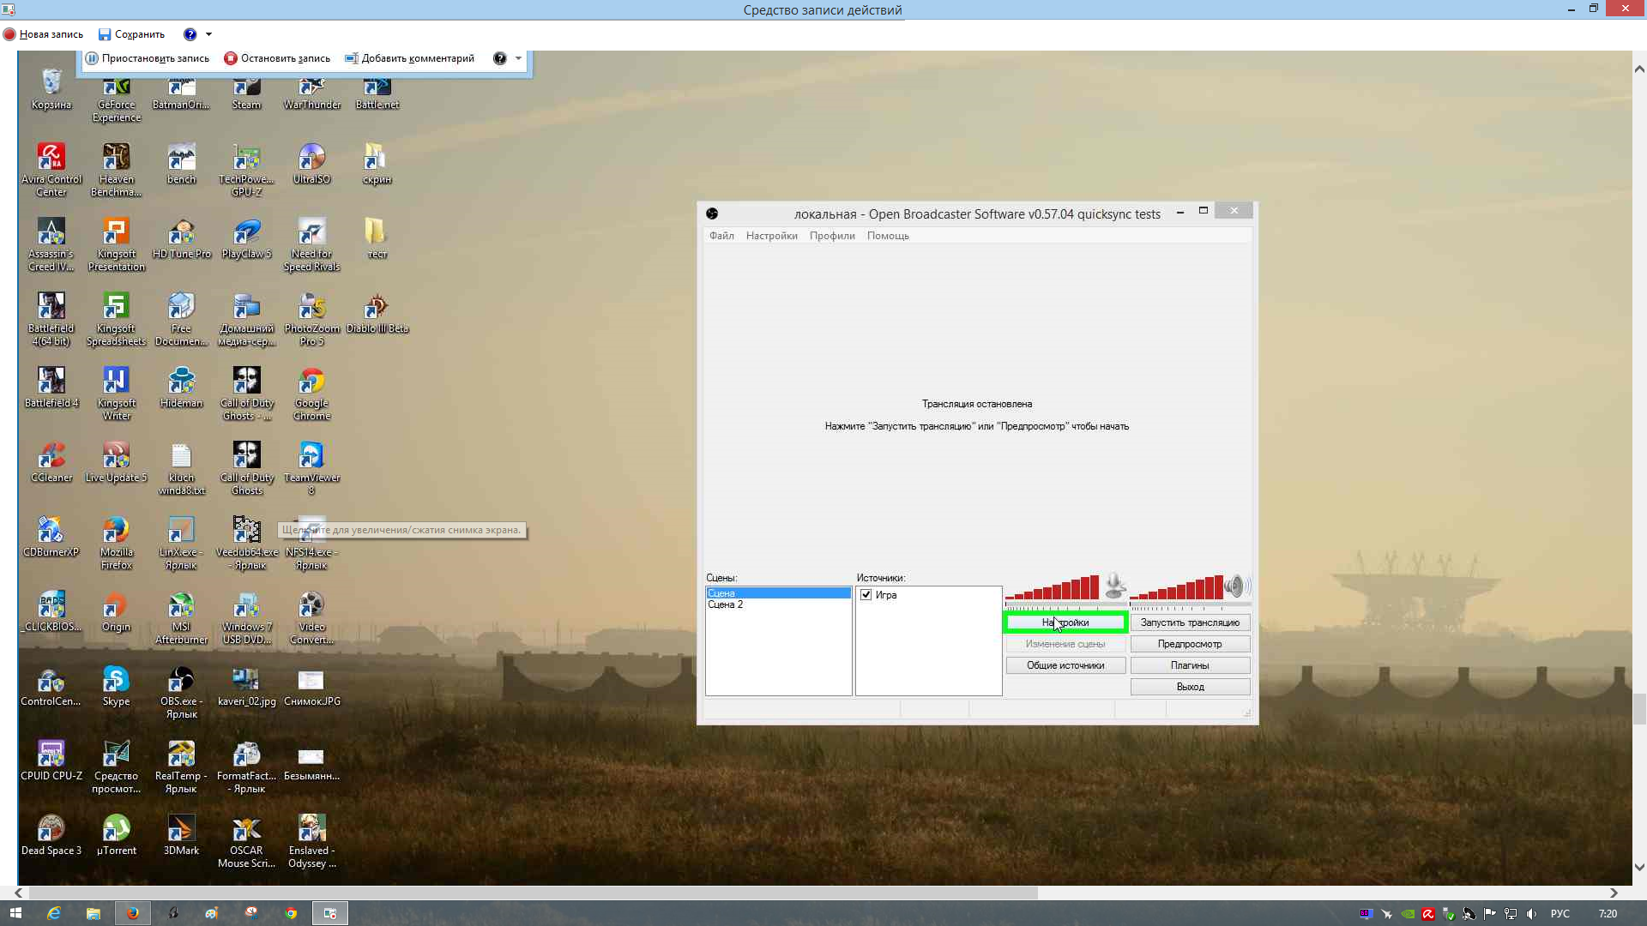Select Сцена 2 in scenes list

726,604
